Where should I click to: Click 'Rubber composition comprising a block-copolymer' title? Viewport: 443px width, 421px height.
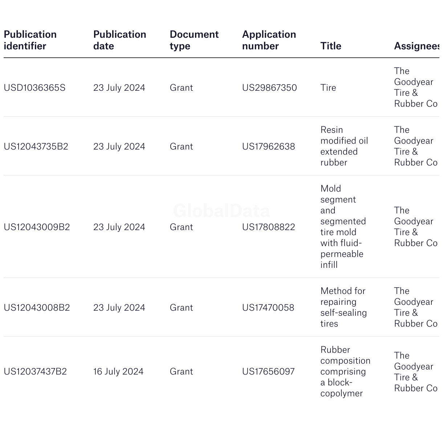345,372
